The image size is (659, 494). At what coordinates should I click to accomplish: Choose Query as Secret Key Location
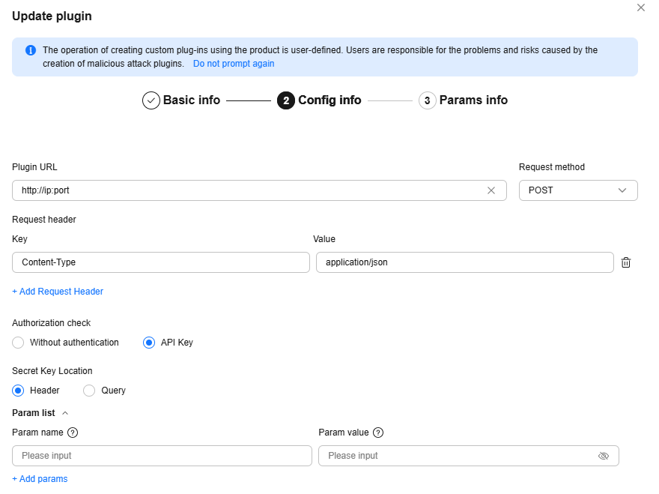[90, 391]
